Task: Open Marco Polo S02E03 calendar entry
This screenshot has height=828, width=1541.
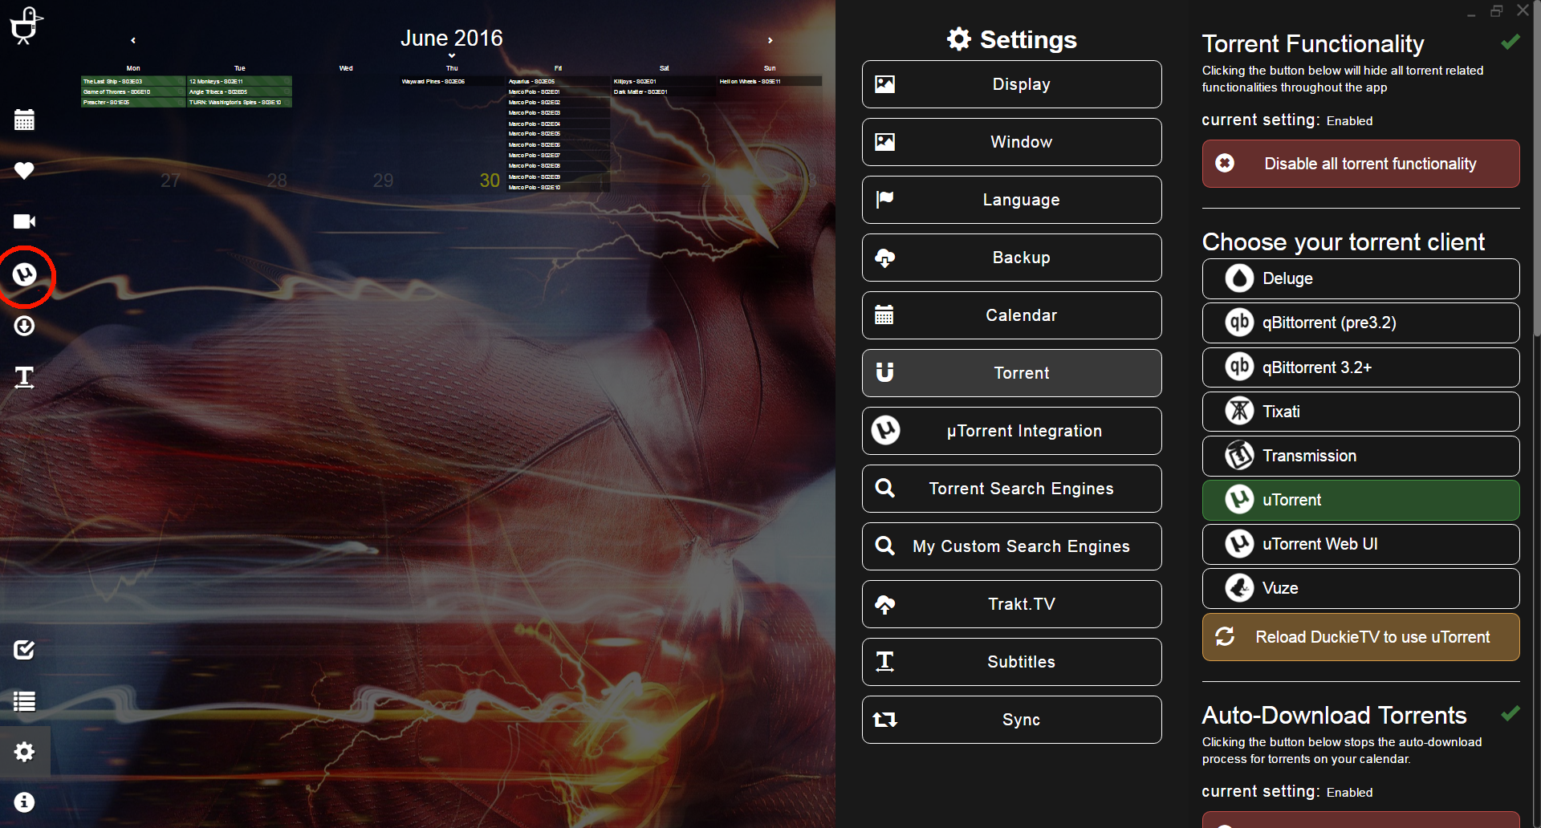Action: point(558,112)
